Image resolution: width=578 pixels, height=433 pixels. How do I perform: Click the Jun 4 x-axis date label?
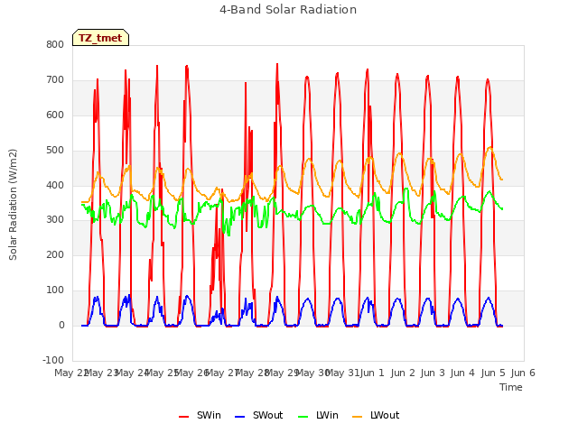tap(462, 373)
